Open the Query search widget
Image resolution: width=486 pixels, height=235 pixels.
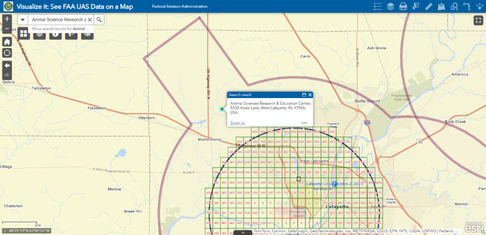(454, 6)
